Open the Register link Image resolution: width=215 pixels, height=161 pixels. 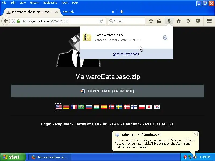(63, 124)
